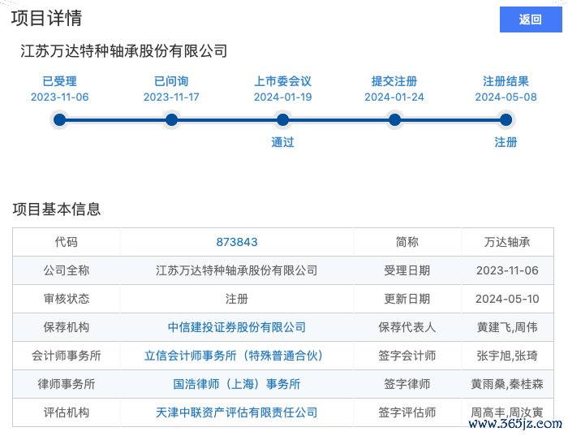
Task: Click the 项目详情 page heading
Action: (x=46, y=18)
